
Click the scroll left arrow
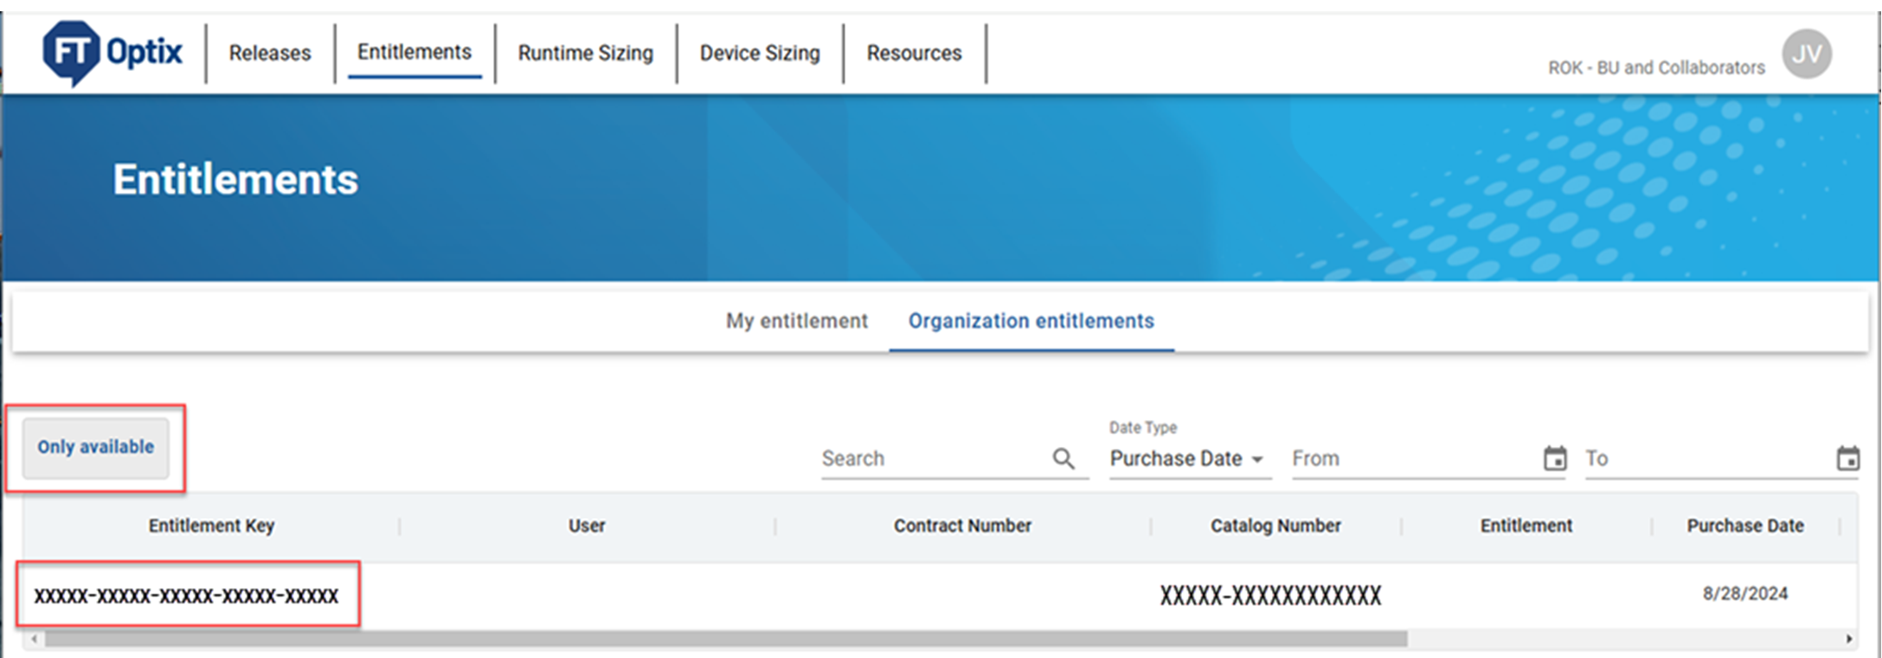(34, 639)
